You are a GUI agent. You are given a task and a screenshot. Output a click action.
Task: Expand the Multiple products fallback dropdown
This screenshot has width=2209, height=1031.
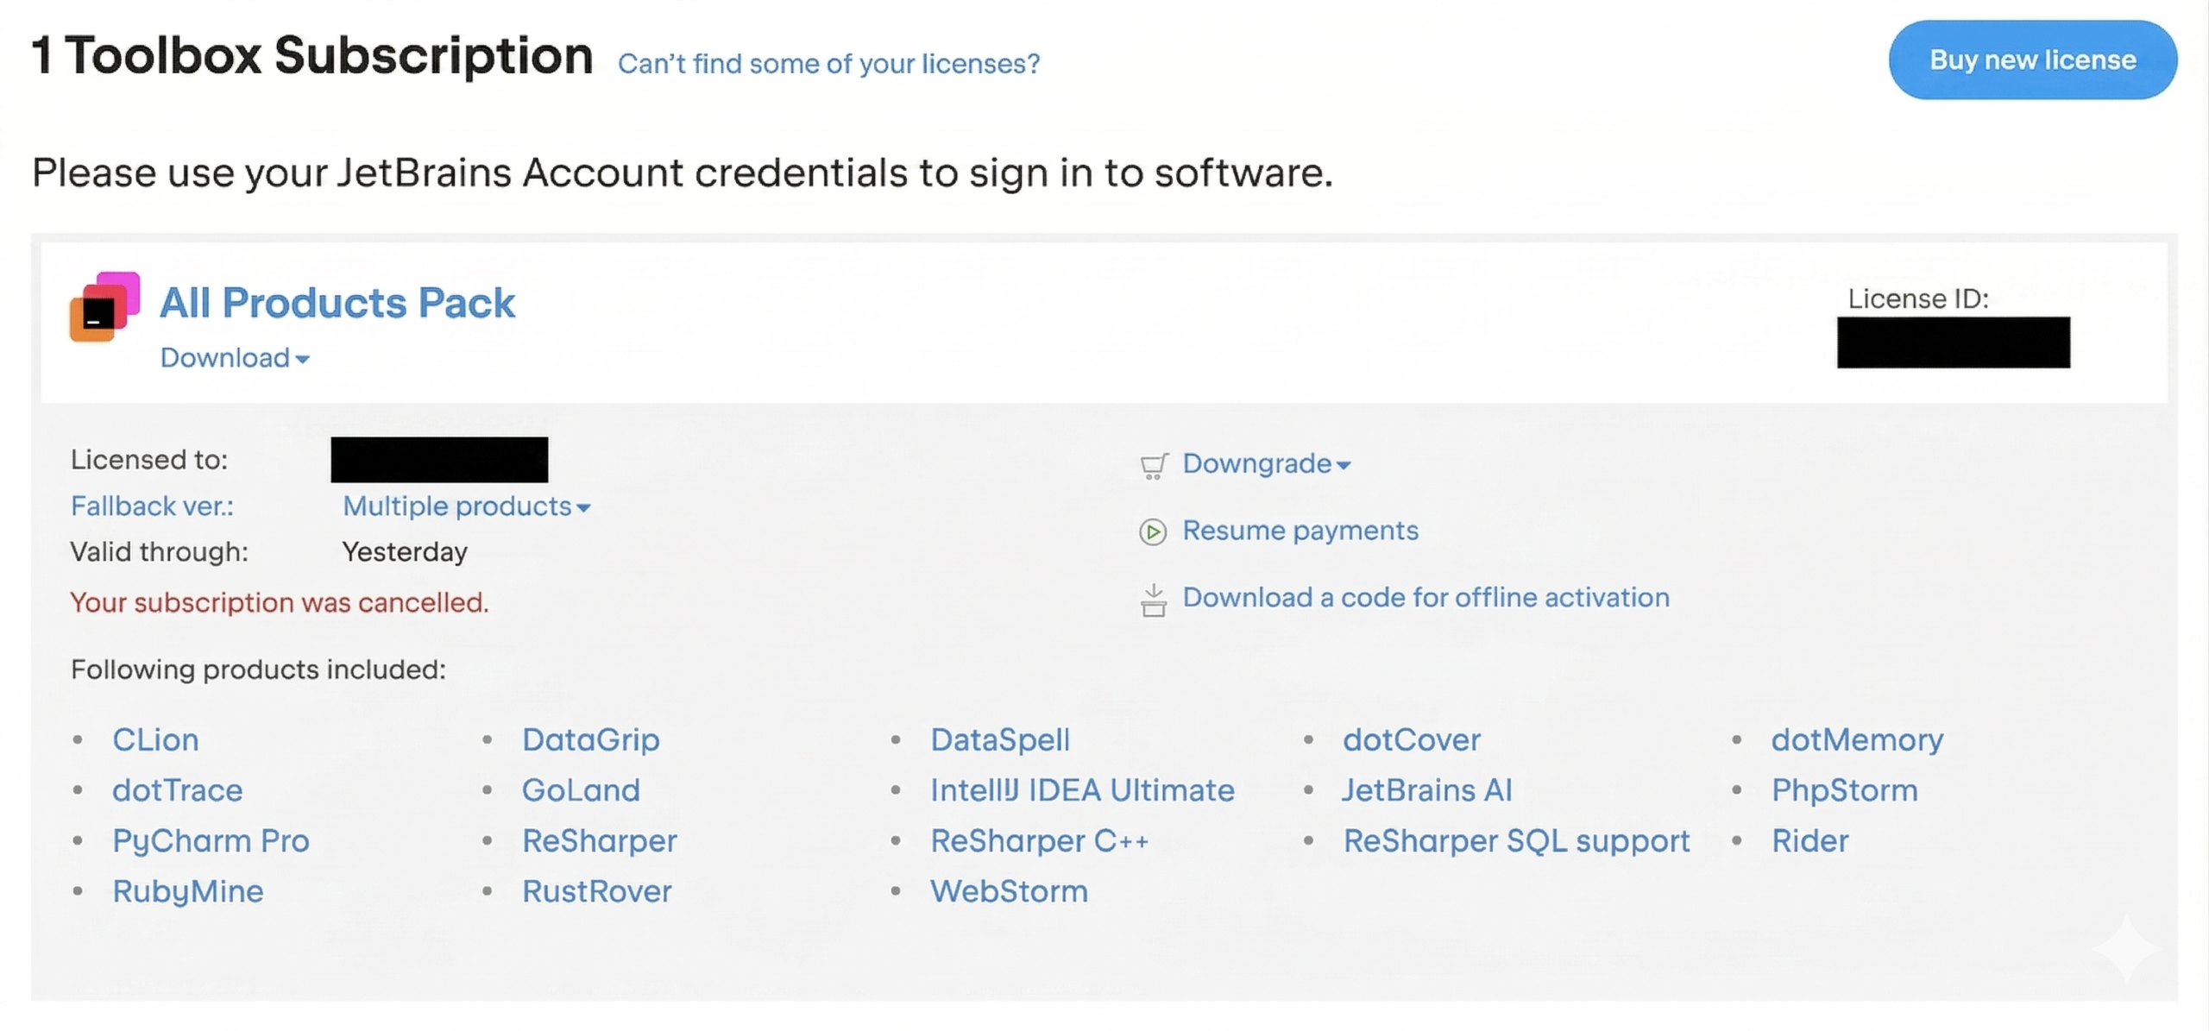466,506
